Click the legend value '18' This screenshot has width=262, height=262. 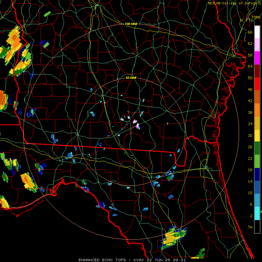click(x=250, y=170)
